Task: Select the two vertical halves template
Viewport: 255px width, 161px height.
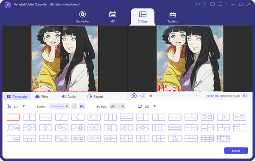Action: pos(29,117)
